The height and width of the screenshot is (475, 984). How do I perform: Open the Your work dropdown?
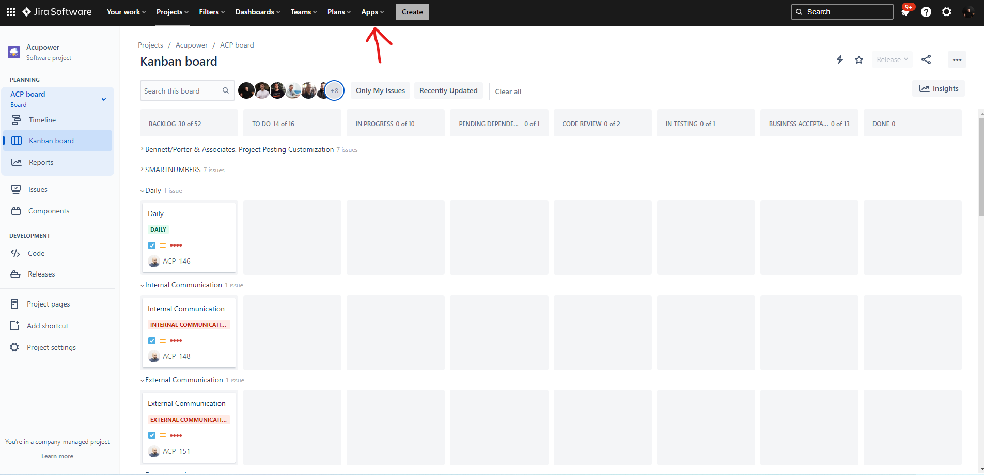pyautogui.click(x=127, y=12)
